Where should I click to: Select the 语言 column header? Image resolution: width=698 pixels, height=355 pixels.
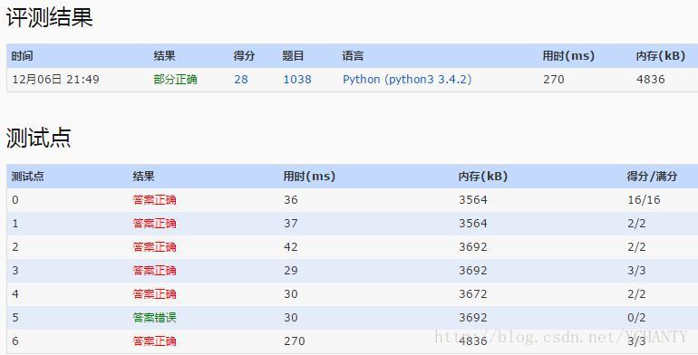353,56
